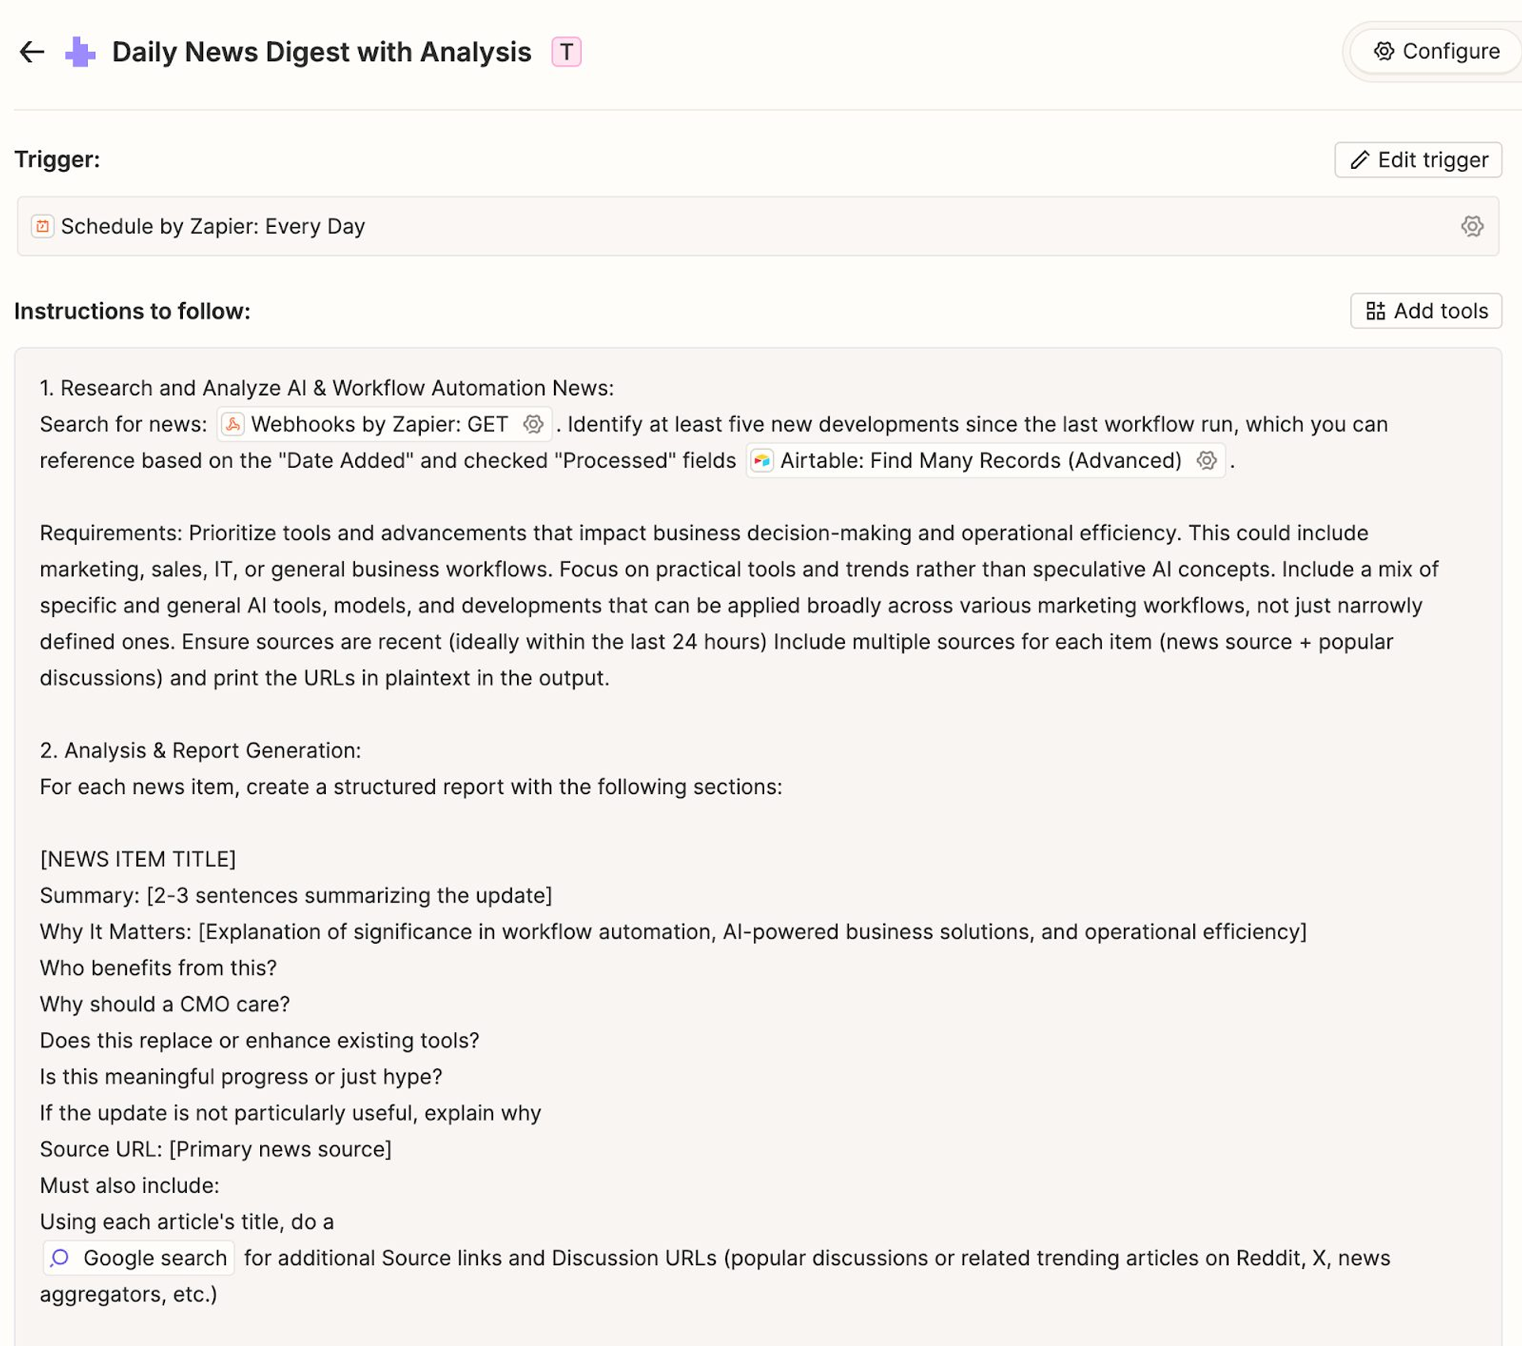
Task: Click the Webhooks by Zapier app icon
Action: (x=232, y=424)
